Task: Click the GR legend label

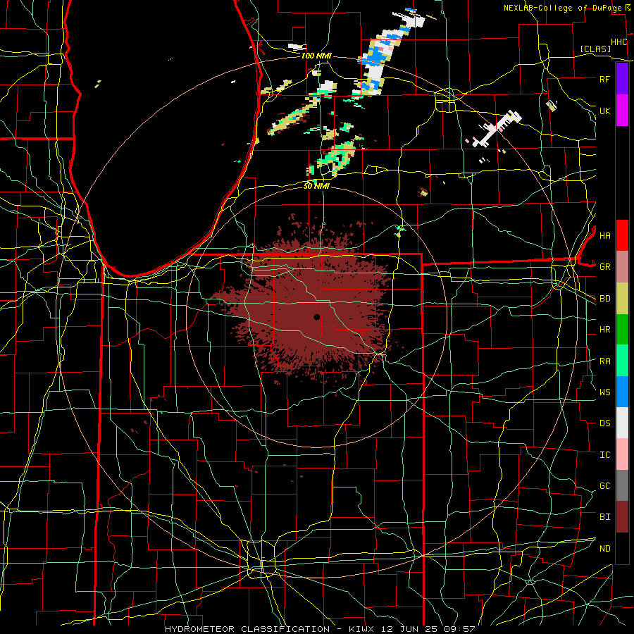Action: (x=604, y=267)
